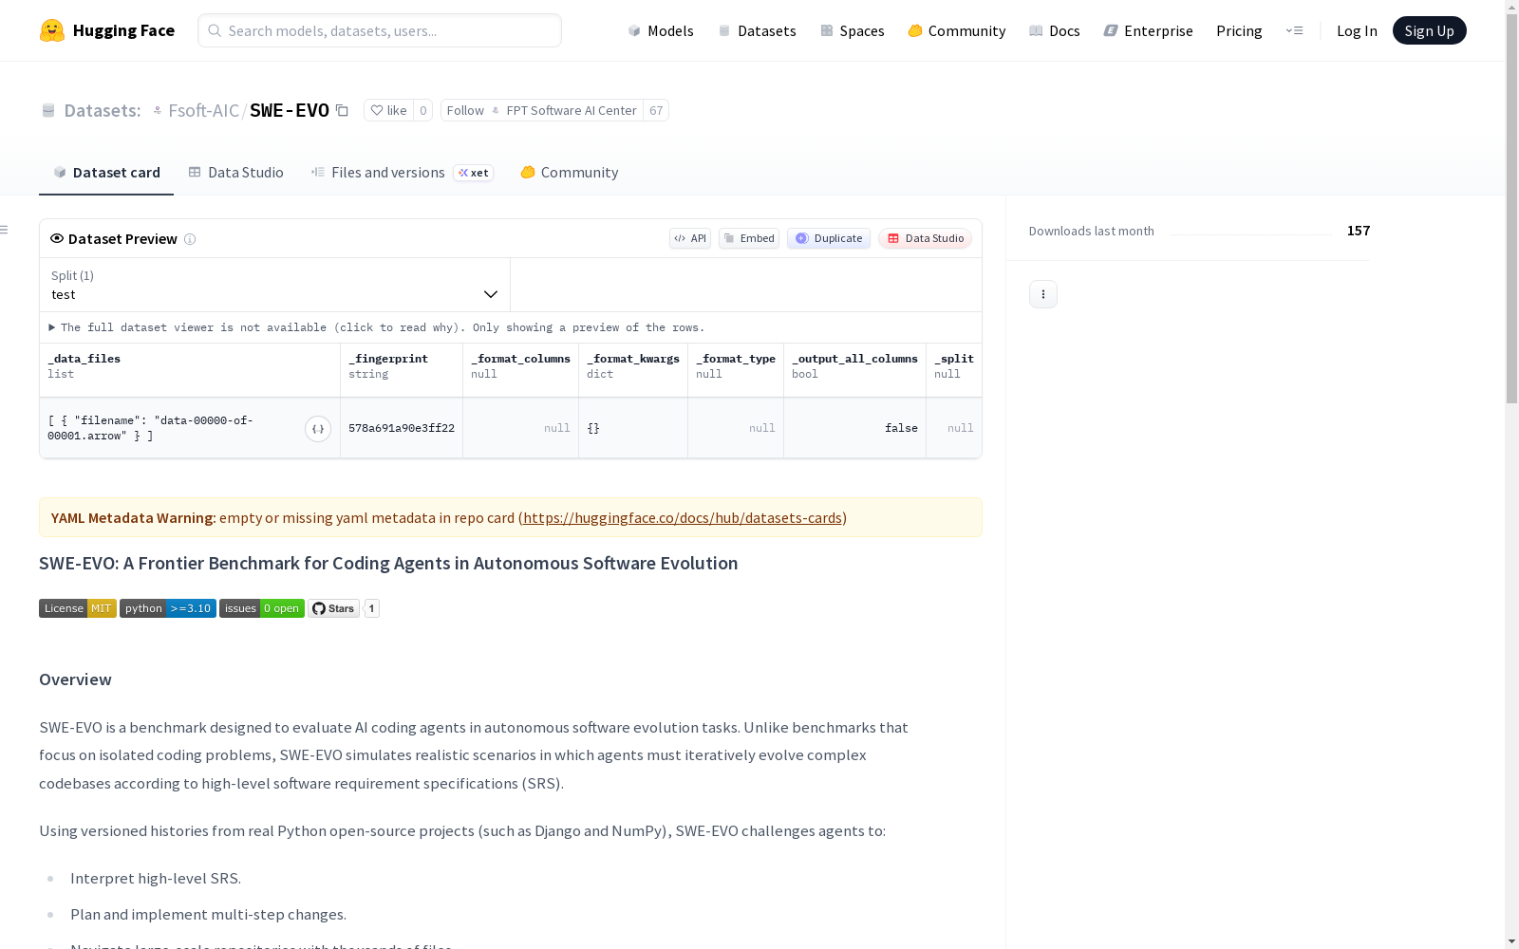This screenshot has width=1519, height=949.
Task: Select the fingerprint value 578a691a90e3ff22
Action: click(402, 428)
